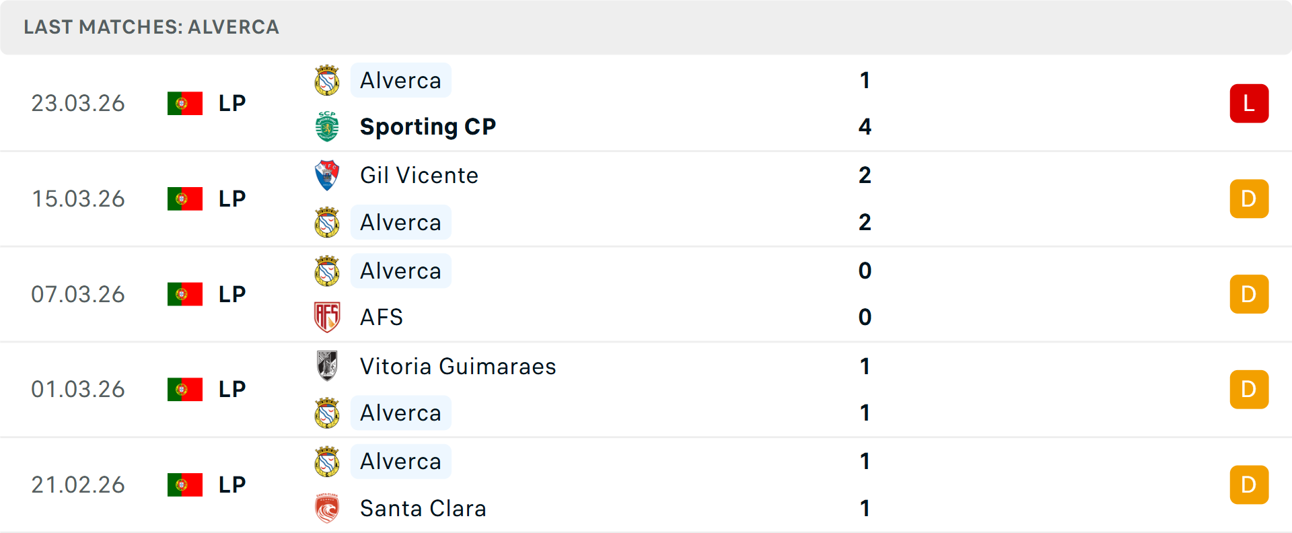Click the Gil Vicente club crest
The height and width of the screenshot is (533, 1292).
(327, 175)
